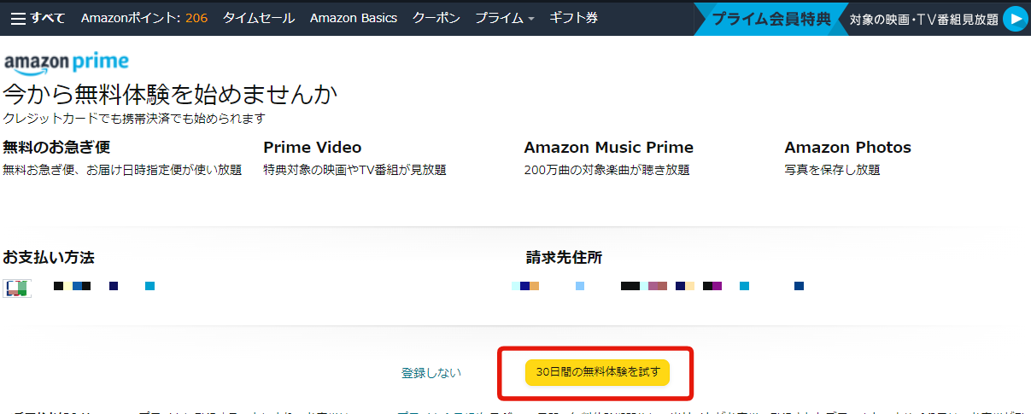Click 対象の映画・TV番組見放題 banner text
This screenshot has height=414, width=1031.
pyautogui.click(x=924, y=20)
